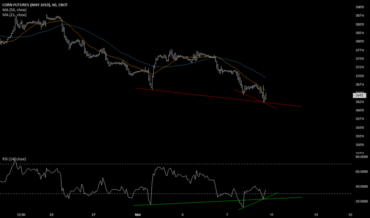Click the 5 date label on time axis
This screenshot has height=218, width=370.
[x=182, y=215]
